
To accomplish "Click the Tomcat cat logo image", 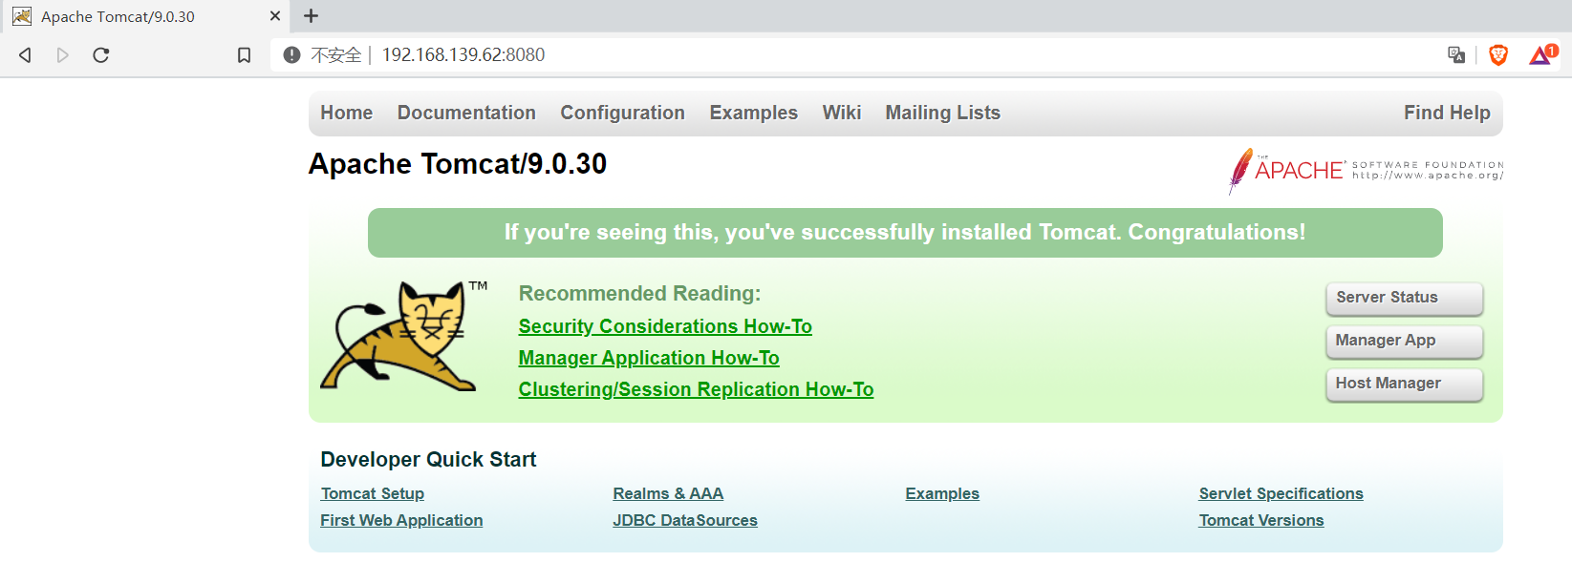I will tap(403, 335).
